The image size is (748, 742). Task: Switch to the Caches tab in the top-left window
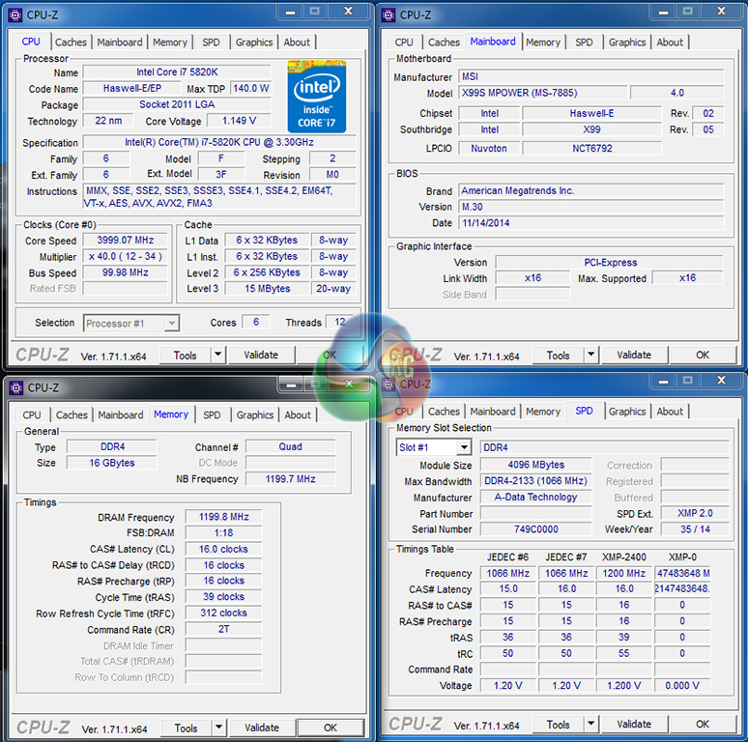[x=71, y=43]
